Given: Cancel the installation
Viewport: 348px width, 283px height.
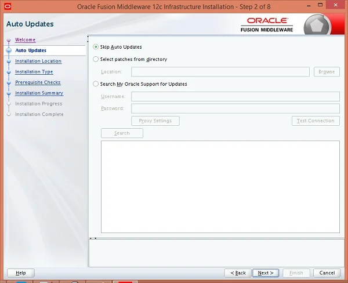Looking at the screenshot, I should 327,273.
